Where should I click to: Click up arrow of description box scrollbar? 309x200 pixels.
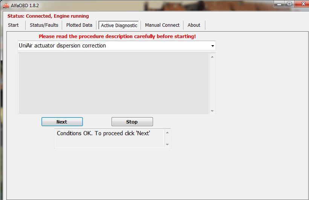[x=212, y=57]
